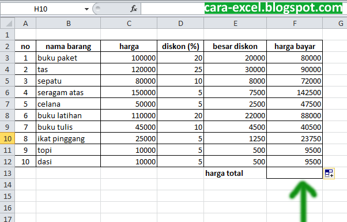Image resolution: width=347 pixels, height=222 pixels.
Task: Select harga value 120000
Action: (x=129, y=69)
